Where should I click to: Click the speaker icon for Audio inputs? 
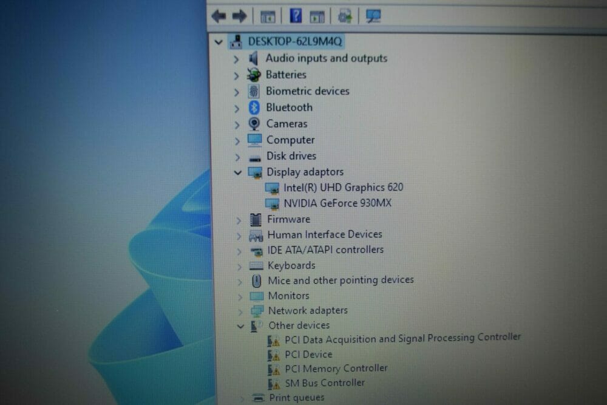[253, 58]
